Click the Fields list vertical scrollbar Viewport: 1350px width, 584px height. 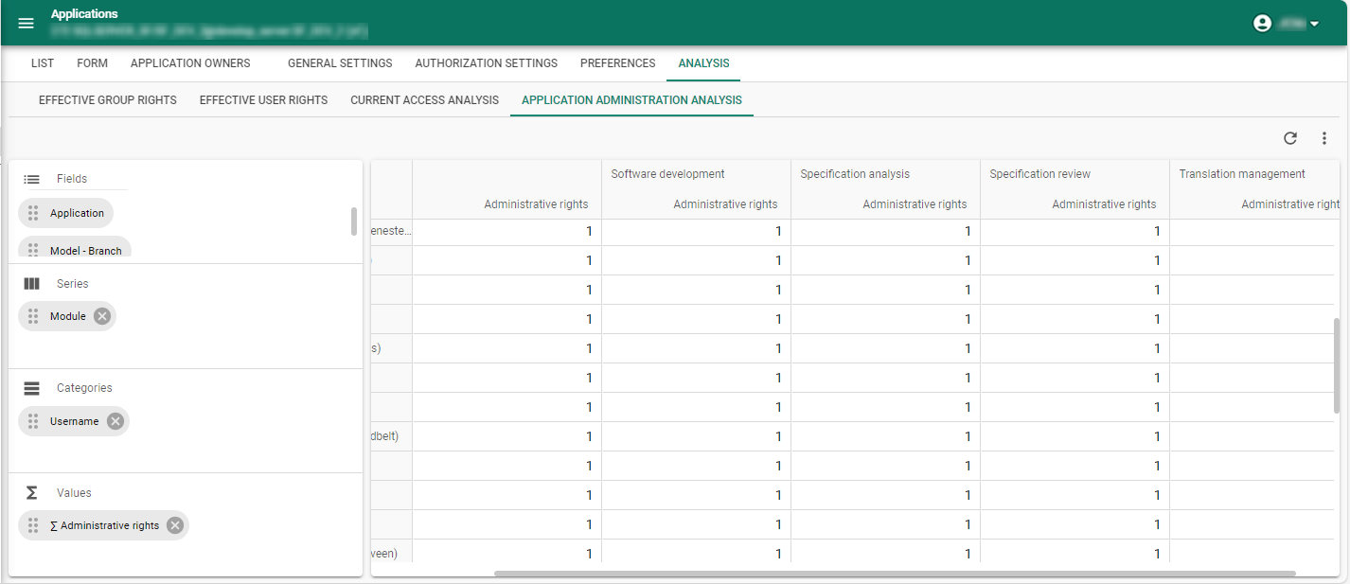354,221
